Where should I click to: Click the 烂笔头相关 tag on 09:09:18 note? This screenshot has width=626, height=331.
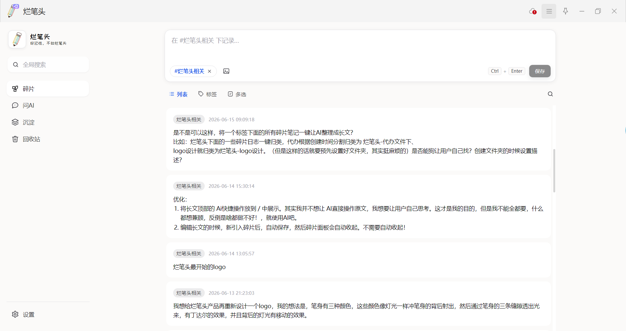[x=189, y=119]
